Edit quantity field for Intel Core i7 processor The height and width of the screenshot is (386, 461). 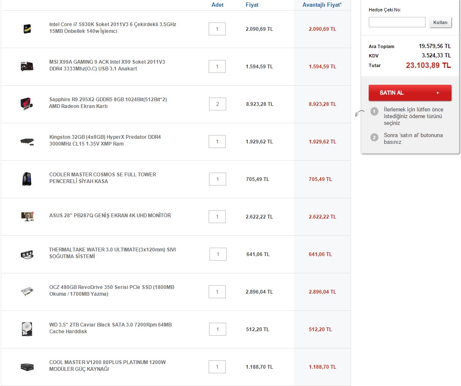pyautogui.click(x=217, y=29)
